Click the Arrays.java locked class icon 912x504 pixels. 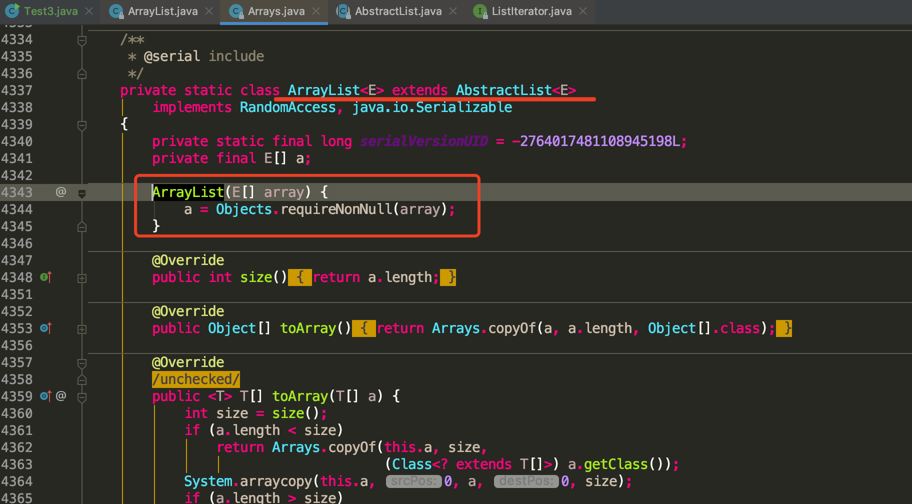pyautogui.click(x=236, y=11)
